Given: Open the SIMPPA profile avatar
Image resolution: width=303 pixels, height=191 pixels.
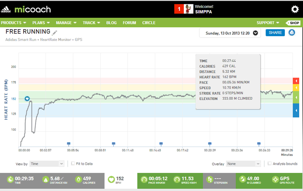Looking at the screenshot, I should [189, 9].
